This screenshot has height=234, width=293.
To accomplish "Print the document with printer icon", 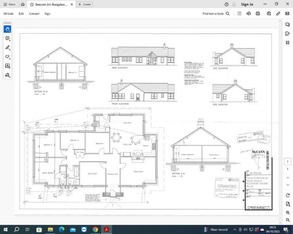I will point(258,14).
